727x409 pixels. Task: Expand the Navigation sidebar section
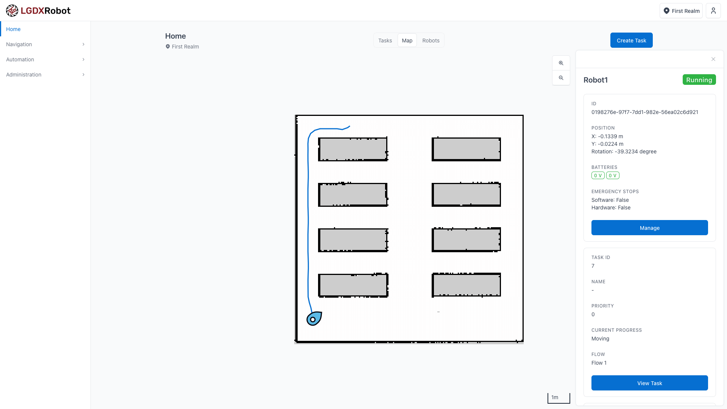point(45,44)
